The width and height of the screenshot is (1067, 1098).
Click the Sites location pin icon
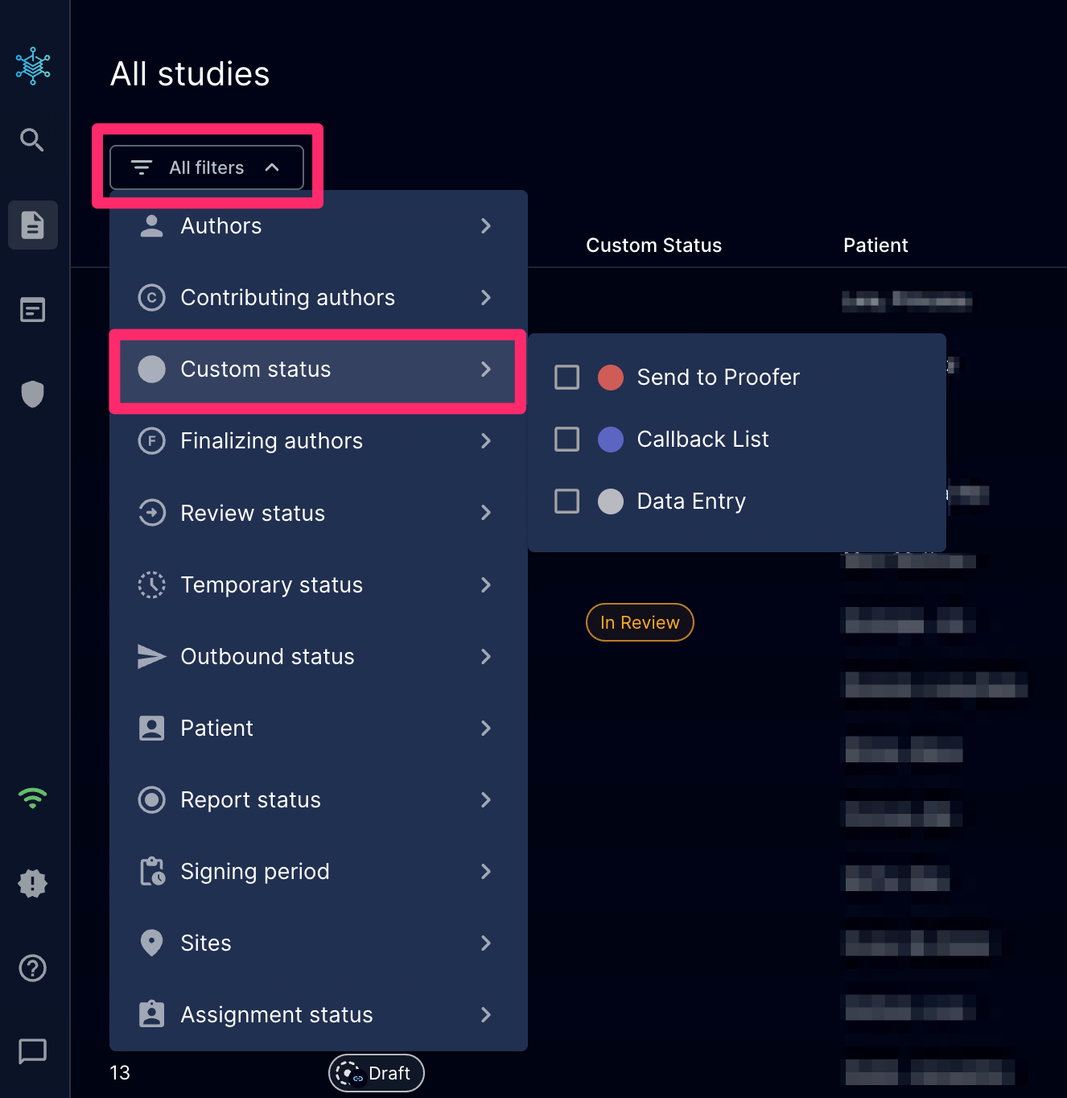pos(151,943)
